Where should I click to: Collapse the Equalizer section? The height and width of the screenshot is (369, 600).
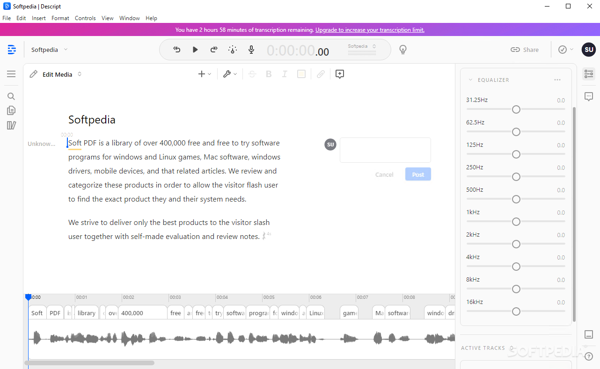[471, 80]
